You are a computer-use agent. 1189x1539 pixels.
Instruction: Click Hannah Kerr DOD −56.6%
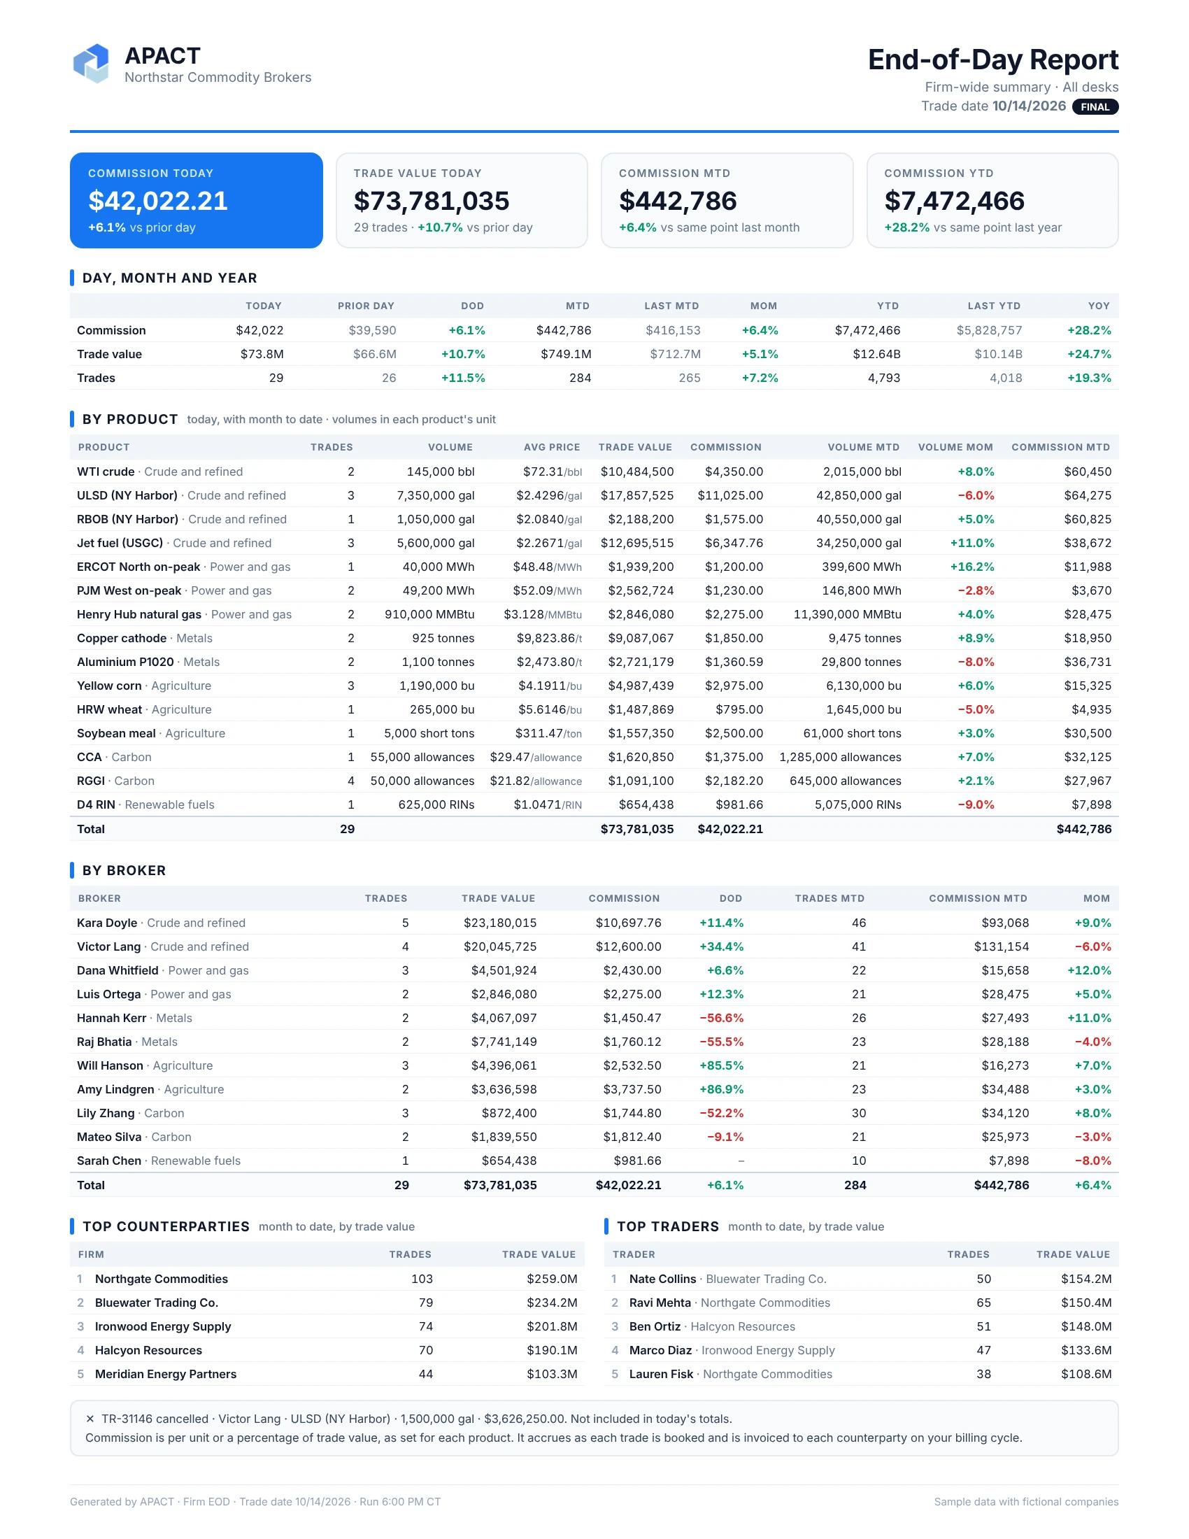click(721, 1019)
